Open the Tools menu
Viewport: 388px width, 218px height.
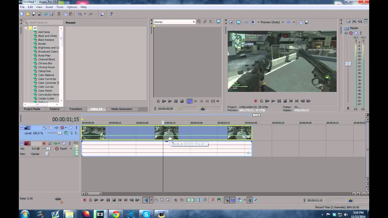[60, 7]
